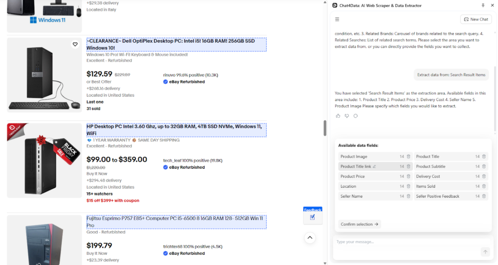This screenshot has width=498, height=265.
Task: Select the Items Sold data field
Action: [x=451, y=186]
